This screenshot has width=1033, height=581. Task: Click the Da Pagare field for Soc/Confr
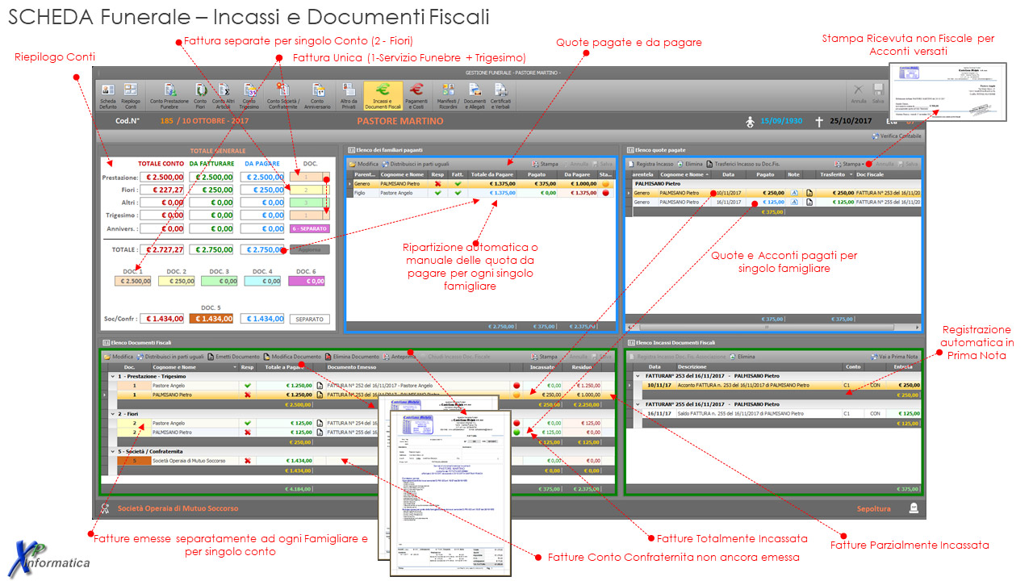262,319
